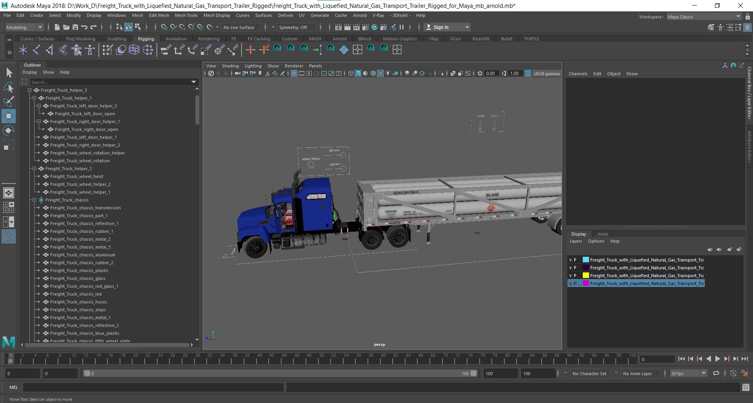This screenshot has width=753, height=403.
Task: Click the Open Scene folder icon
Action: point(66,27)
